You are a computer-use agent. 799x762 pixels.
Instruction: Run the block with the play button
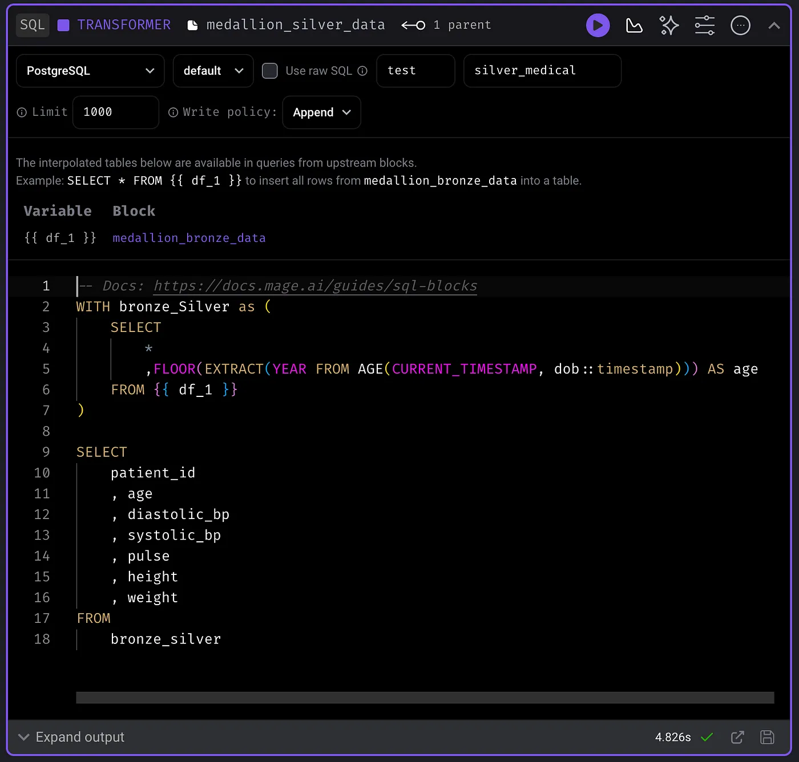click(598, 25)
